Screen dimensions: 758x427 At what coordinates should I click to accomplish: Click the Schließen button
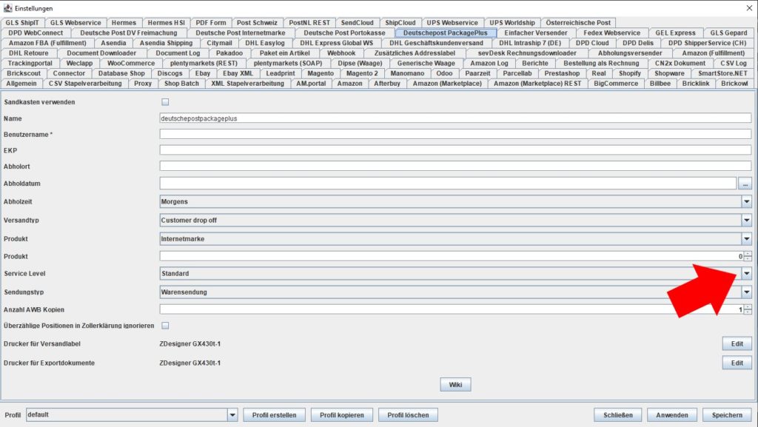point(618,415)
